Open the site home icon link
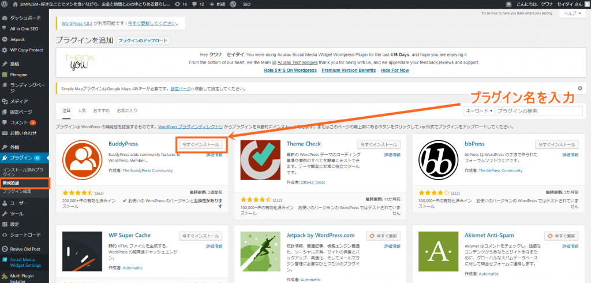Viewport: 591px width, 283px height. coord(16,4)
